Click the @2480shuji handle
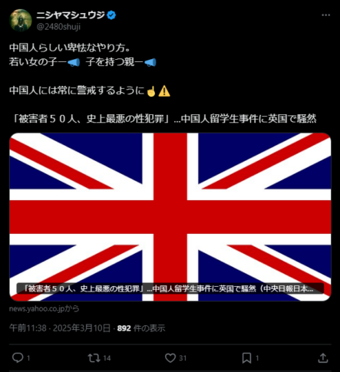The width and height of the screenshot is (340, 372). coord(58,27)
